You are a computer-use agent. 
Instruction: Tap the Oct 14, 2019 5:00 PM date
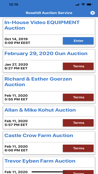[x=17, y=41]
